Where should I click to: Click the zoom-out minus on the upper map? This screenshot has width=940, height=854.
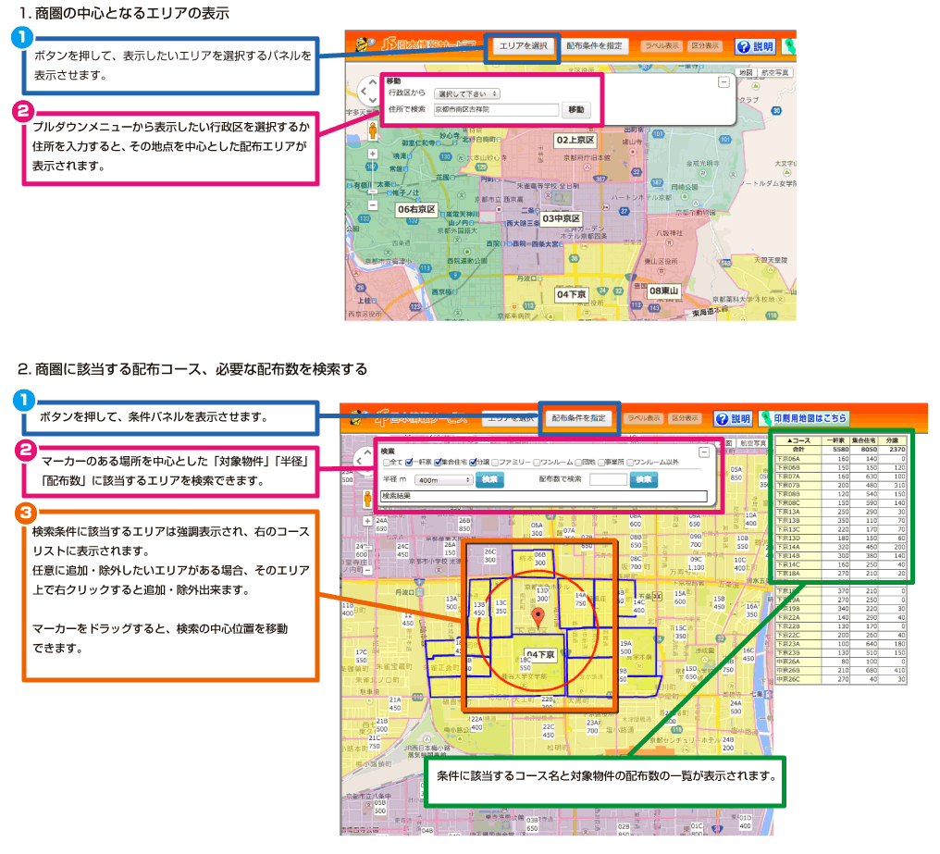(x=372, y=205)
